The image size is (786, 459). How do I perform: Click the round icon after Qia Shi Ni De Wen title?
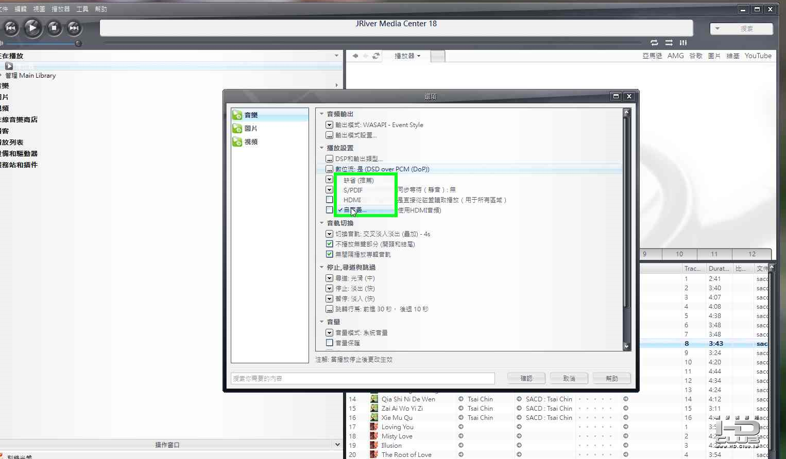point(461,399)
